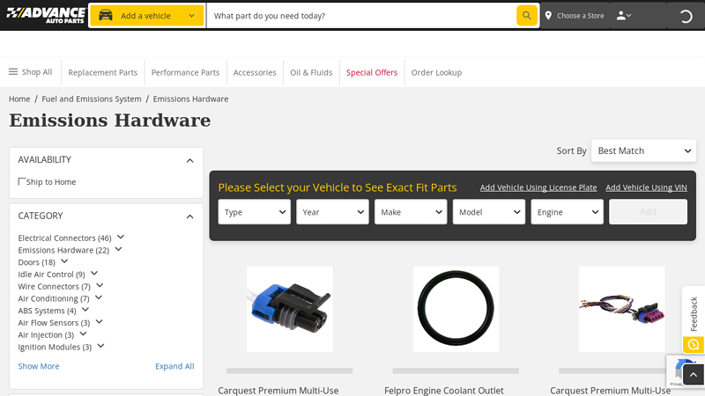Open the vehicle Year dropdown
705x396 pixels.
coord(332,212)
